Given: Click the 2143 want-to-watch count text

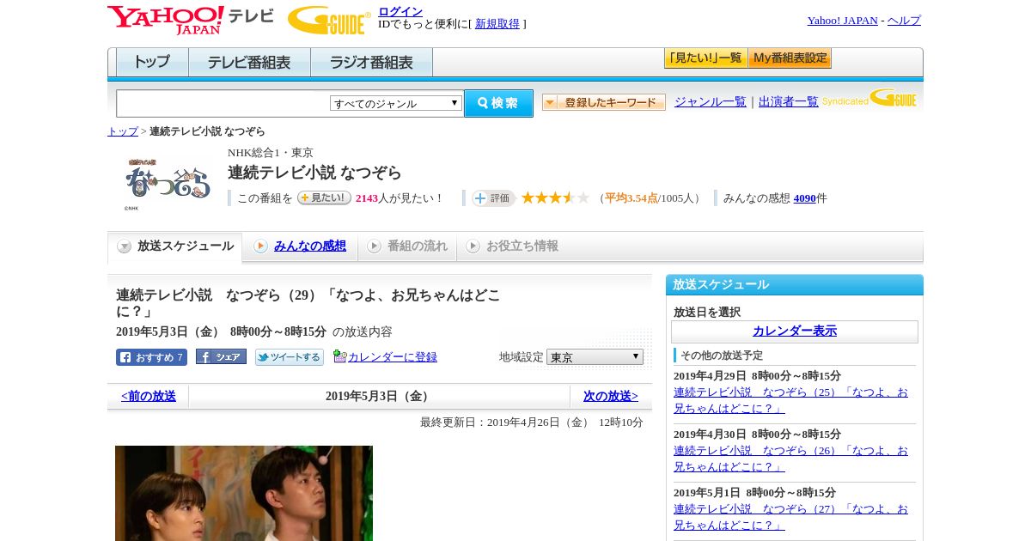Looking at the screenshot, I should [x=367, y=198].
